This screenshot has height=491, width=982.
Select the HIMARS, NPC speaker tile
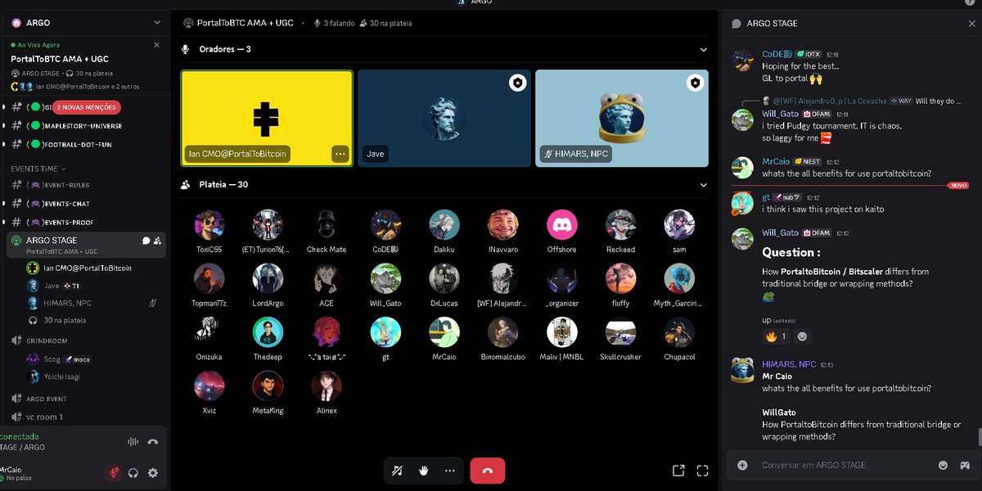pos(622,119)
